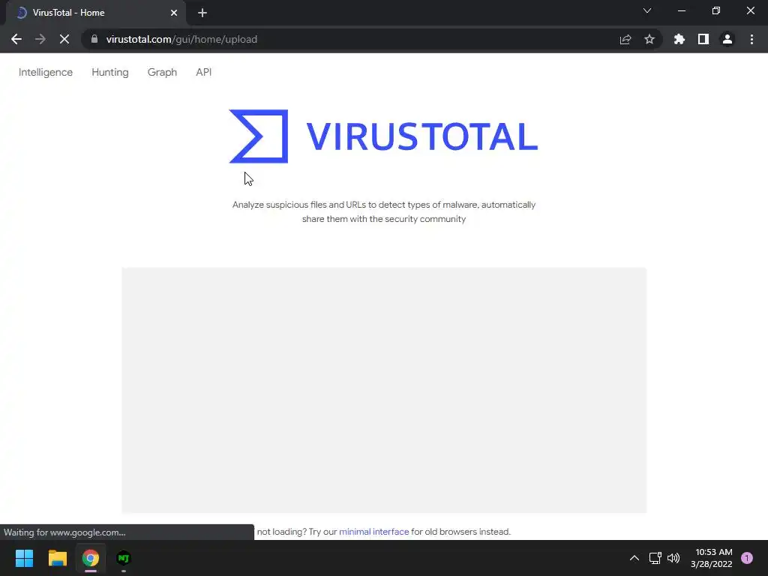The width and height of the screenshot is (768, 576).
Task: Click the VIRUSTOTAL wordmark
Action: (422, 136)
